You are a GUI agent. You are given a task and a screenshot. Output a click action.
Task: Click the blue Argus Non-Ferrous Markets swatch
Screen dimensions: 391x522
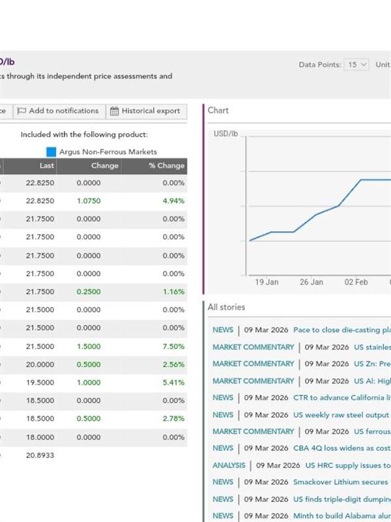[x=51, y=152]
